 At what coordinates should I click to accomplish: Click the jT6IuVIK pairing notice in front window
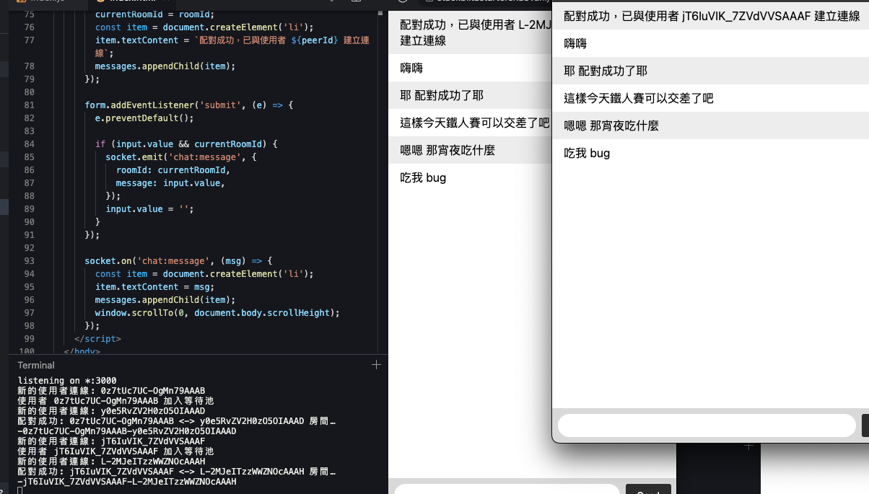712,17
